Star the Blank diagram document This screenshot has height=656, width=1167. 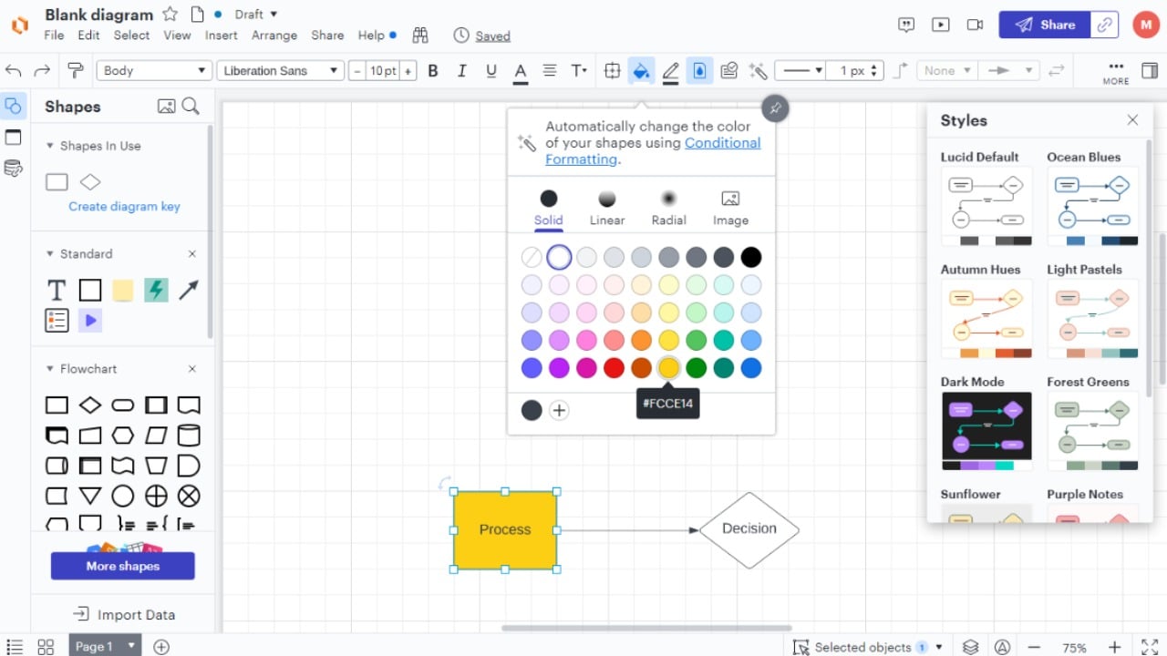tap(170, 15)
